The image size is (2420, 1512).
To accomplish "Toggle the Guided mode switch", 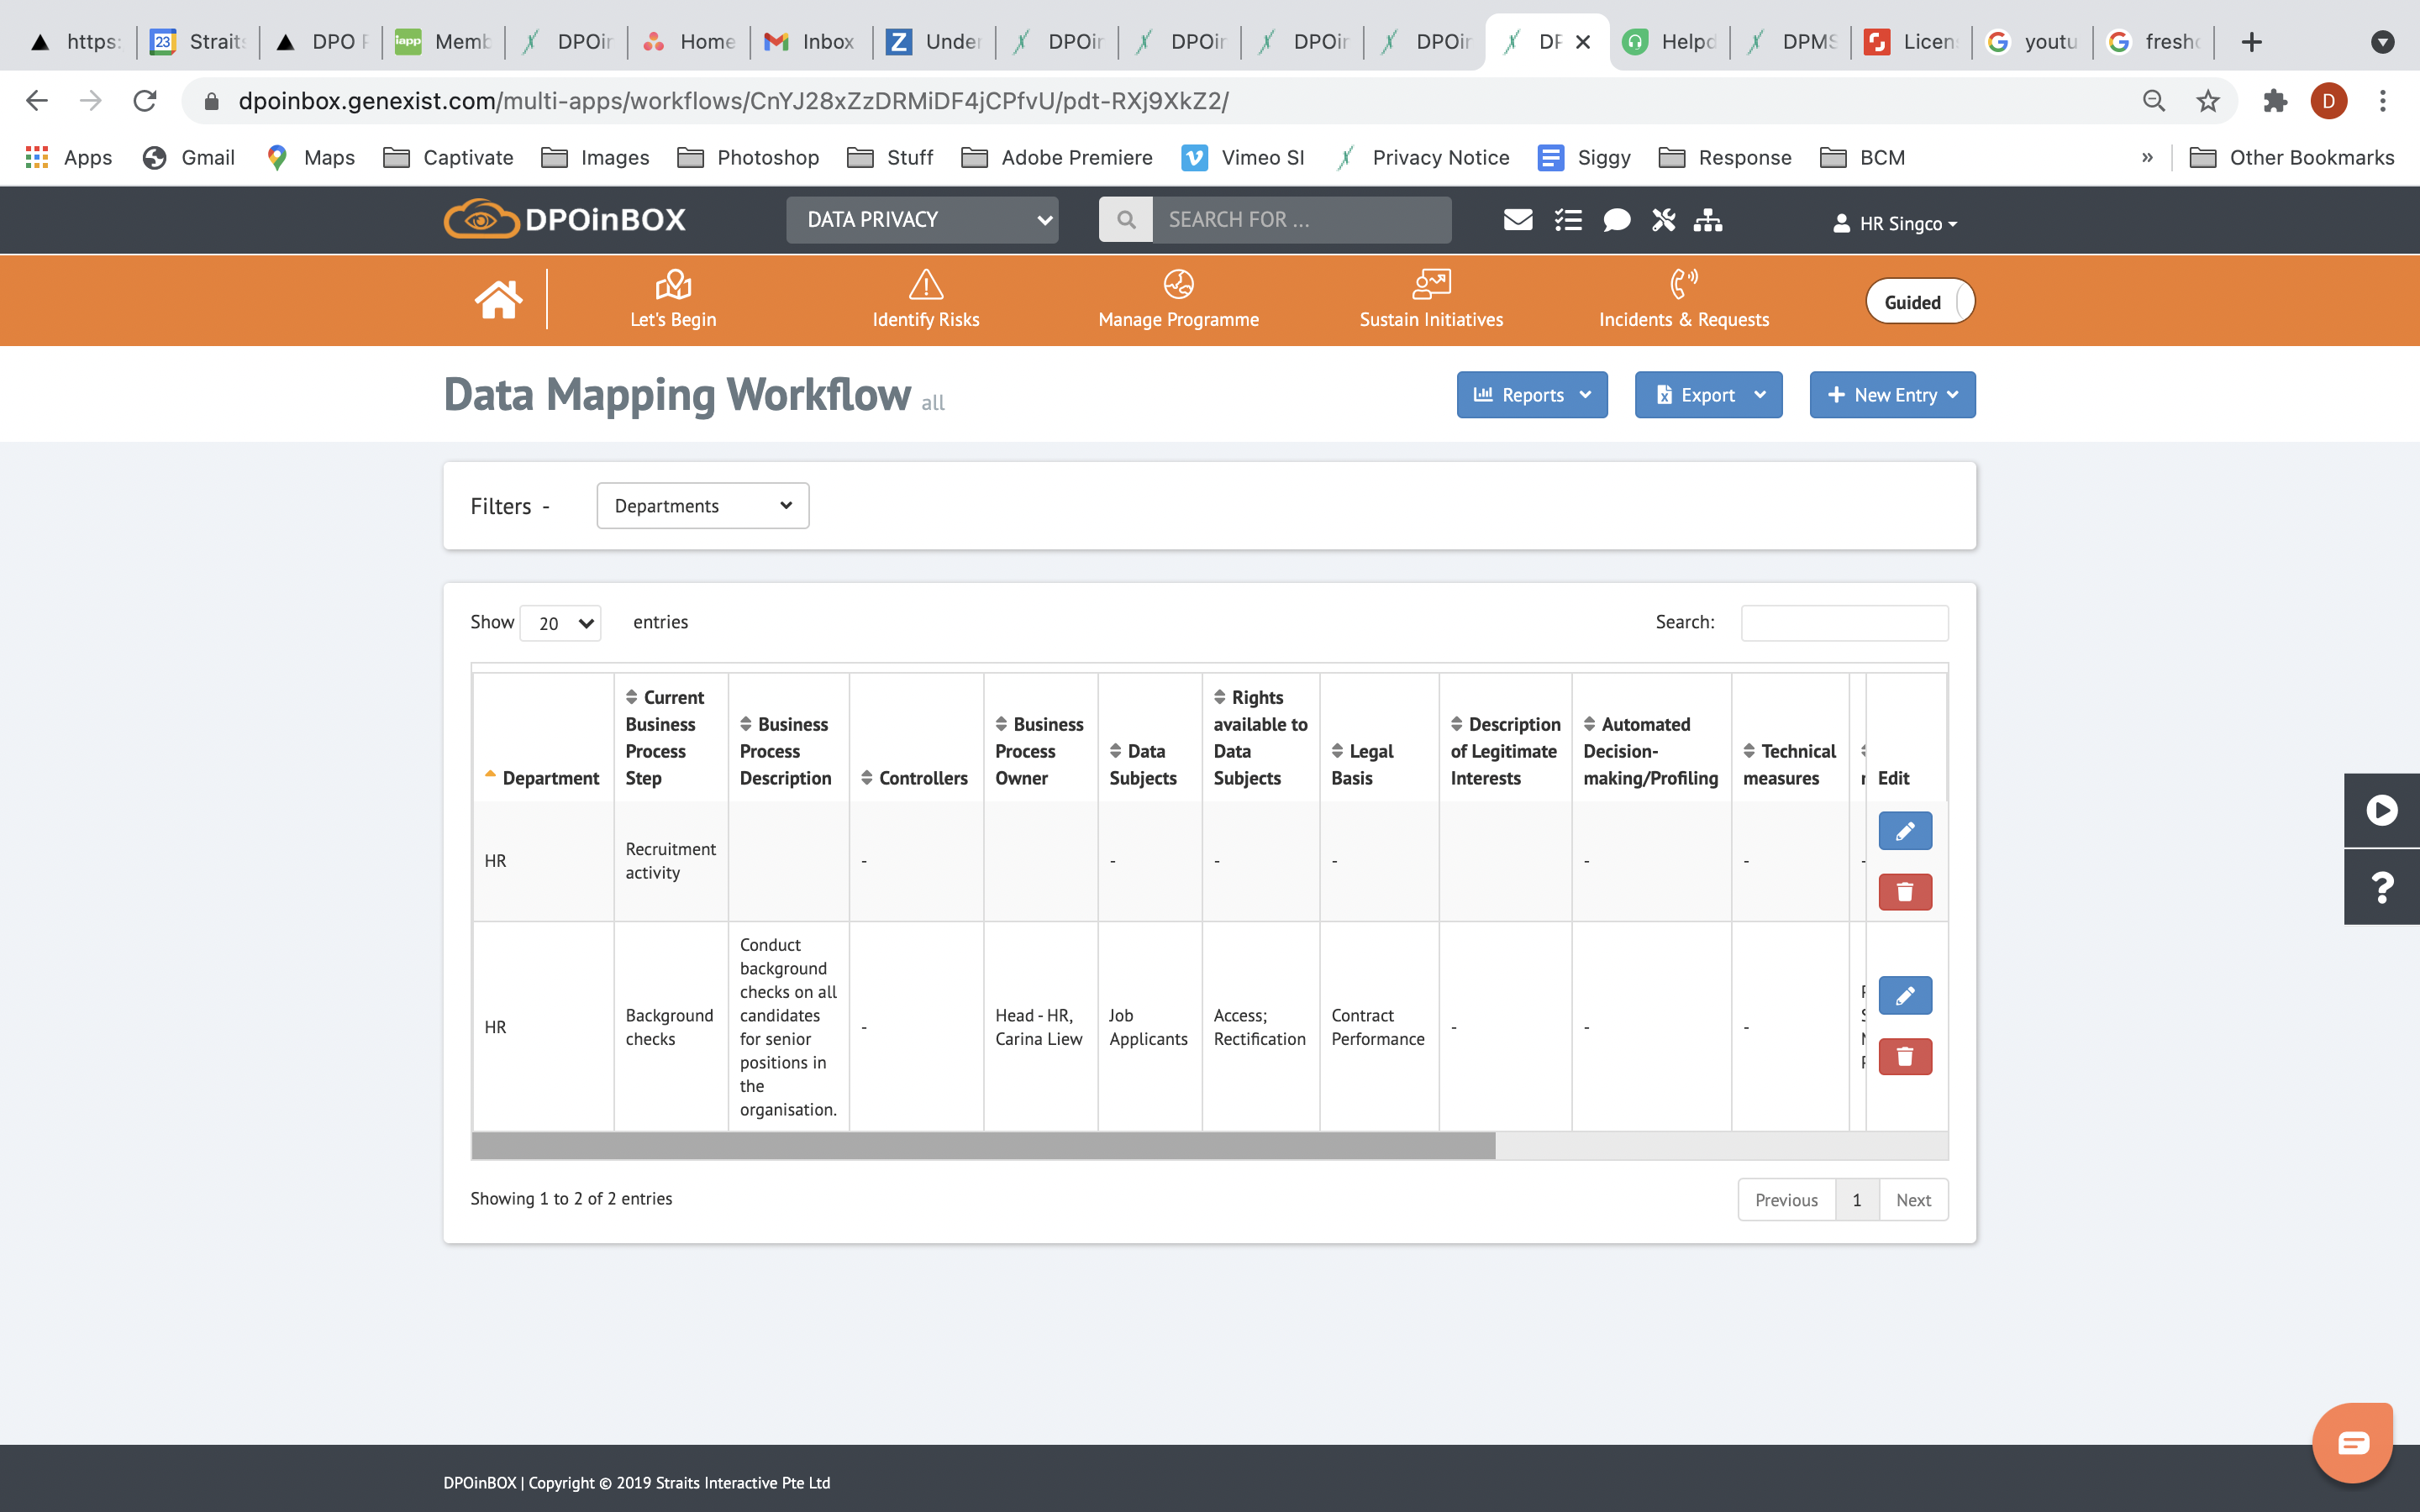I will pyautogui.click(x=1919, y=302).
